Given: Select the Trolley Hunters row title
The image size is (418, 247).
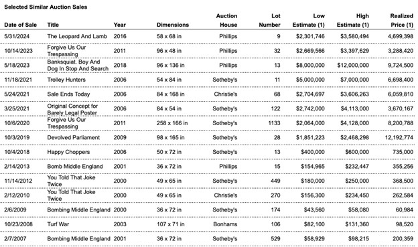Looking at the screenshot, I should pos(66,80).
